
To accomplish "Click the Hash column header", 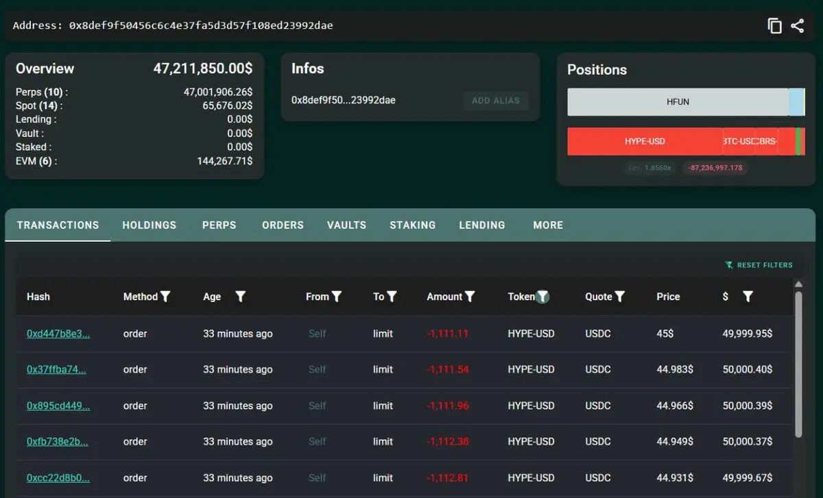I will click(38, 297).
